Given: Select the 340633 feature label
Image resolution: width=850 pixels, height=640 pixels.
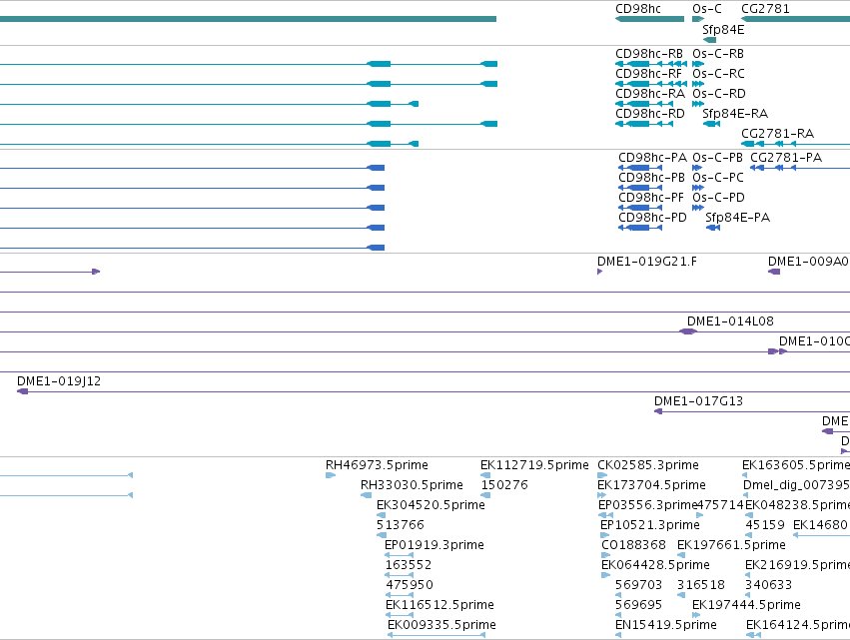Looking at the screenshot, I should click(x=768, y=585).
